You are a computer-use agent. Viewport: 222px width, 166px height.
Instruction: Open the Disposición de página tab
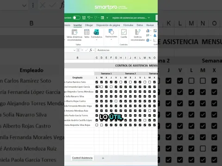108,25
